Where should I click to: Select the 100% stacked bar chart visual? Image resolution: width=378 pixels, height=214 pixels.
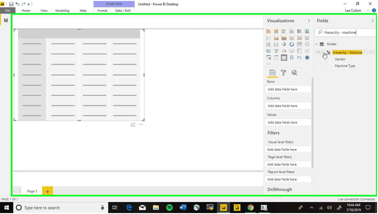299,31
